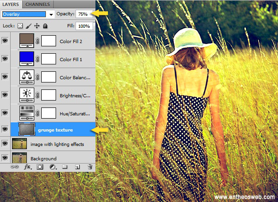The width and height of the screenshot is (278, 202).
Task: Expand the Fill slider arrow
Action: pyautogui.click(x=95, y=27)
